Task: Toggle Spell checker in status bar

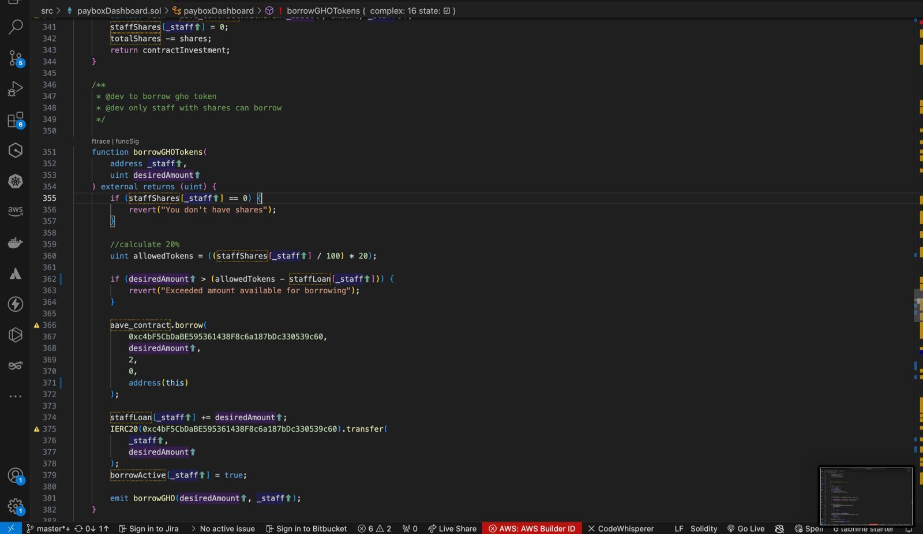Action: pyautogui.click(x=809, y=528)
